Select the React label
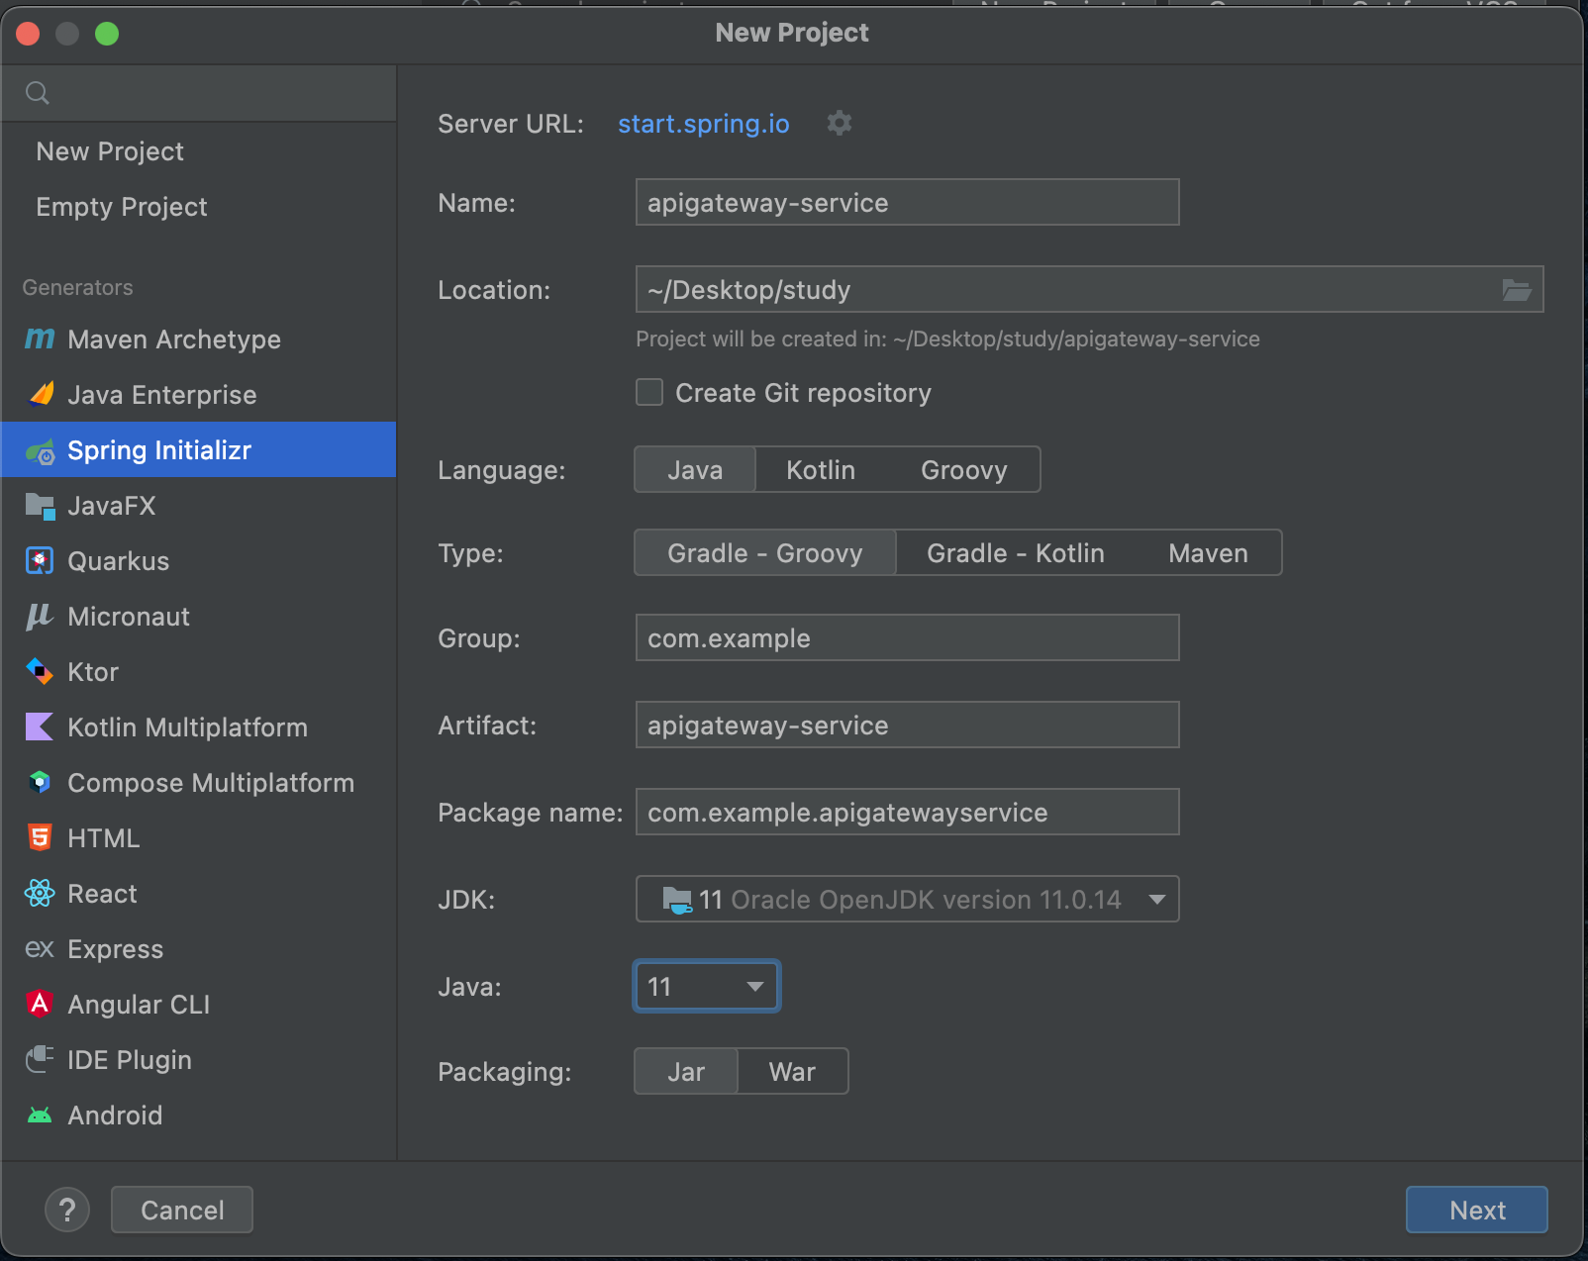 click(x=103, y=894)
